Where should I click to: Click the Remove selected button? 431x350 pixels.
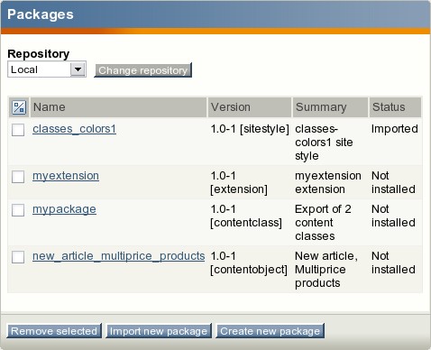pyautogui.click(x=54, y=331)
